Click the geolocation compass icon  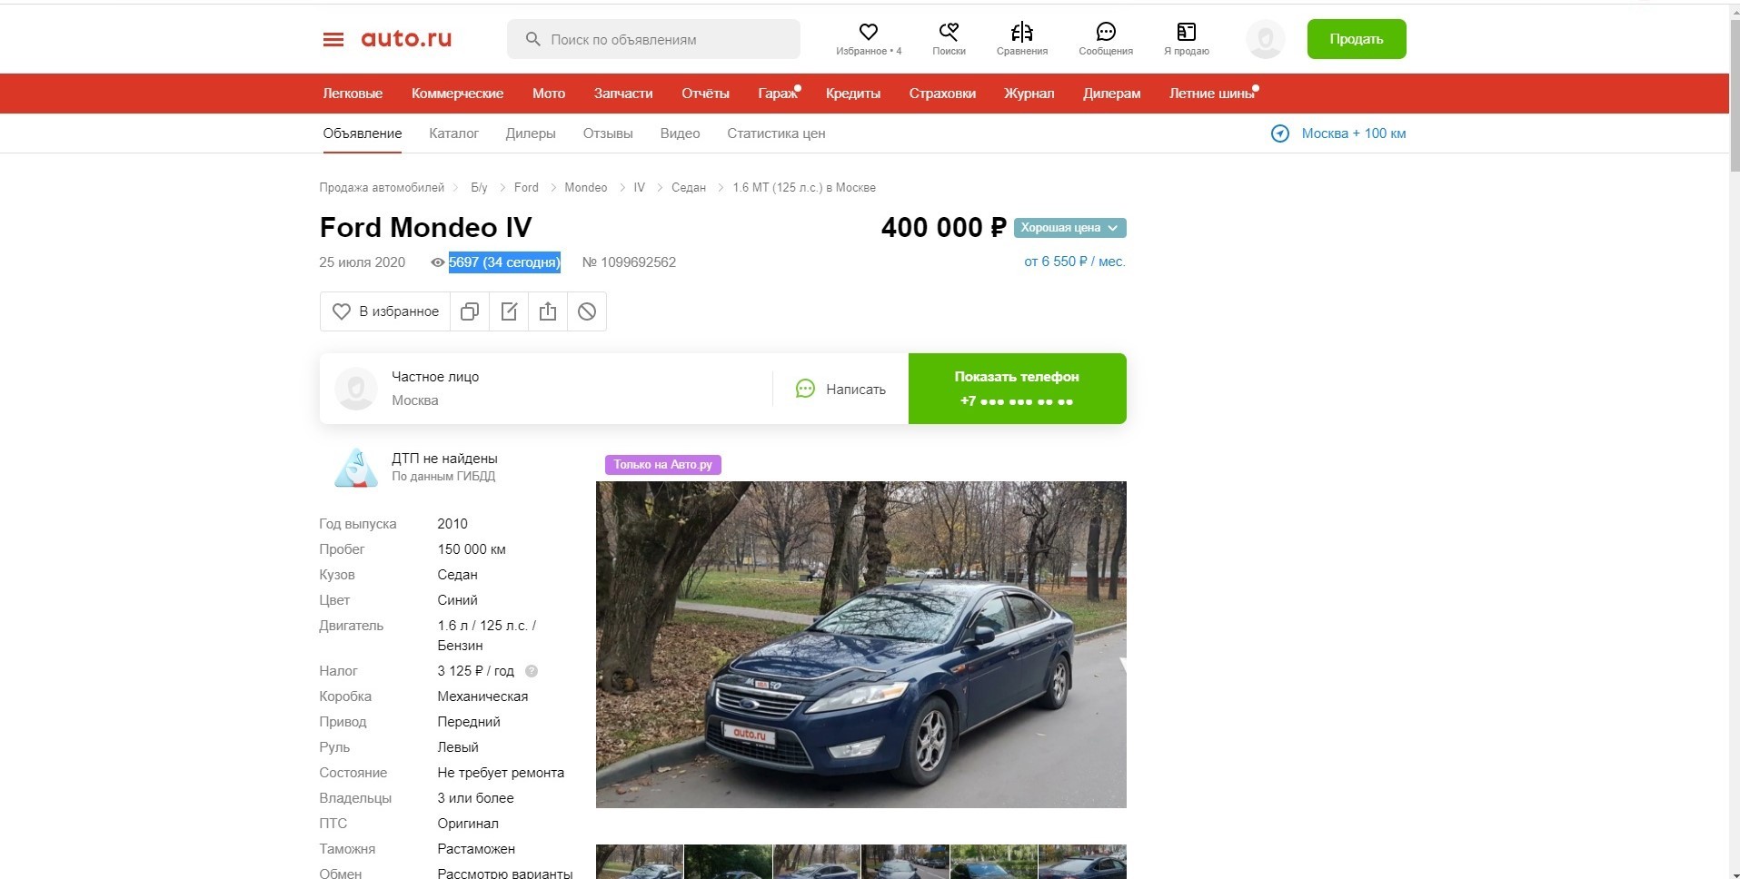[x=1279, y=133]
